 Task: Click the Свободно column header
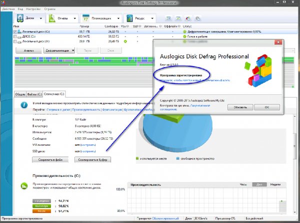coord(111,26)
